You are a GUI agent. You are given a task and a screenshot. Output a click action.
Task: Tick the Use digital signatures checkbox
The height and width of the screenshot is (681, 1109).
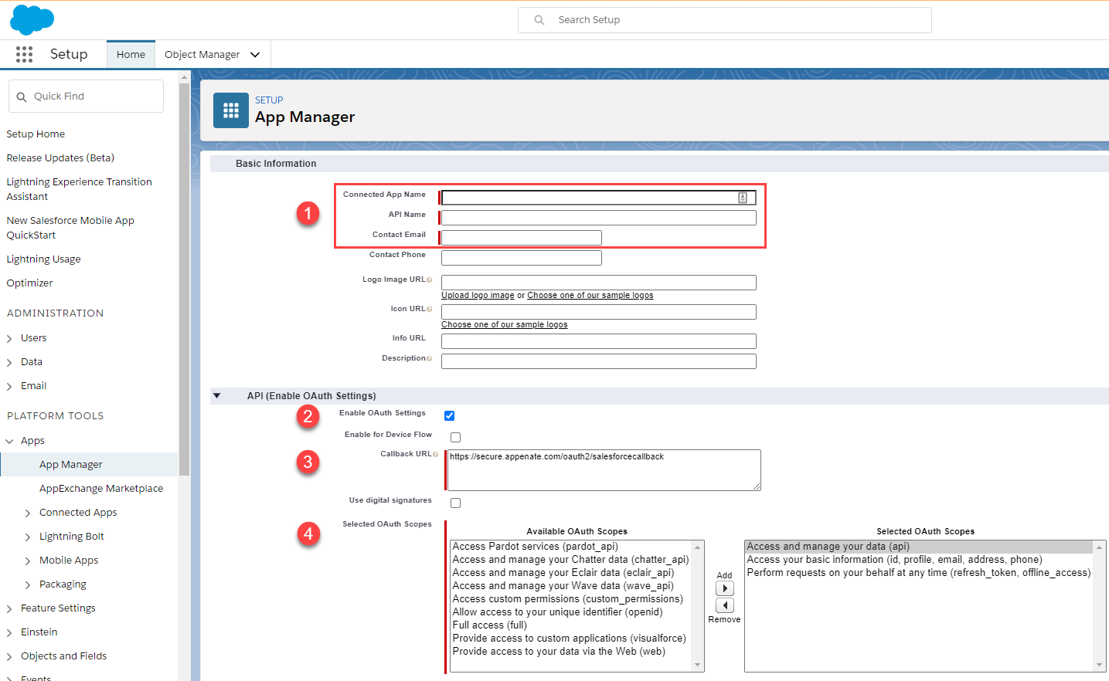[x=455, y=503]
